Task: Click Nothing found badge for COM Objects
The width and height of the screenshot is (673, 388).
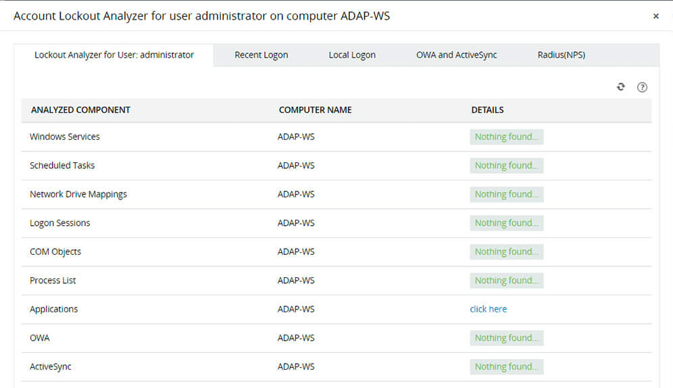Action: pos(506,251)
